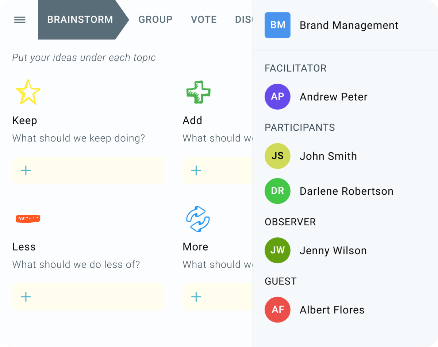
Task: Open the Vote phase tab
Action: (204, 20)
